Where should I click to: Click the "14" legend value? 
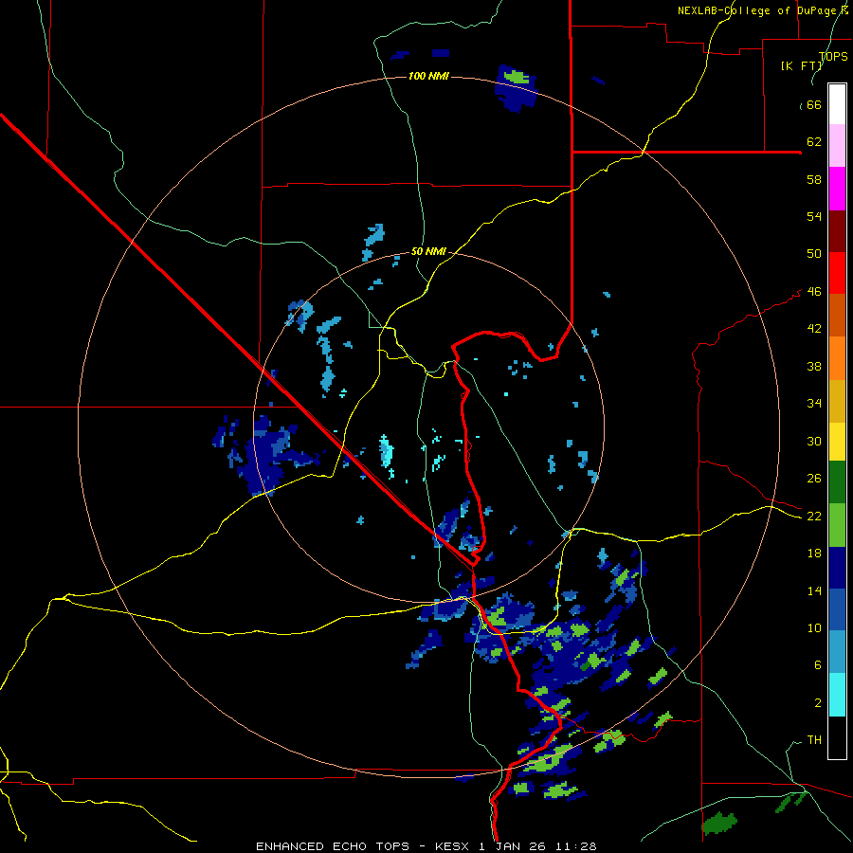pyautogui.click(x=814, y=590)
